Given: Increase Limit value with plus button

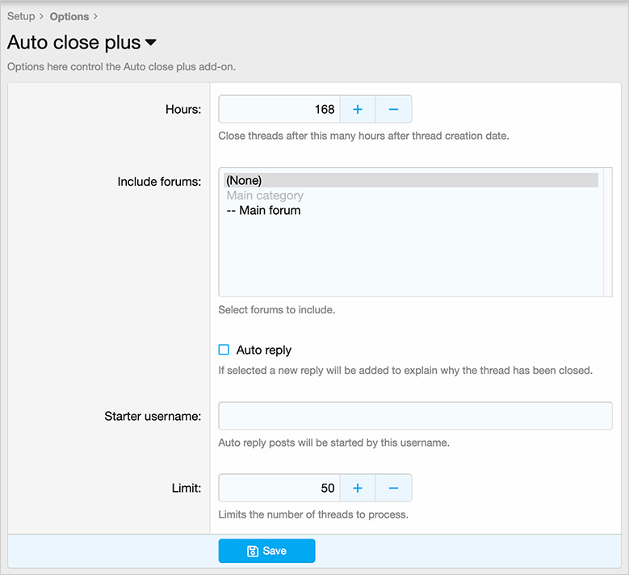Looking at the screenshot, I should (x=358, y=488).
